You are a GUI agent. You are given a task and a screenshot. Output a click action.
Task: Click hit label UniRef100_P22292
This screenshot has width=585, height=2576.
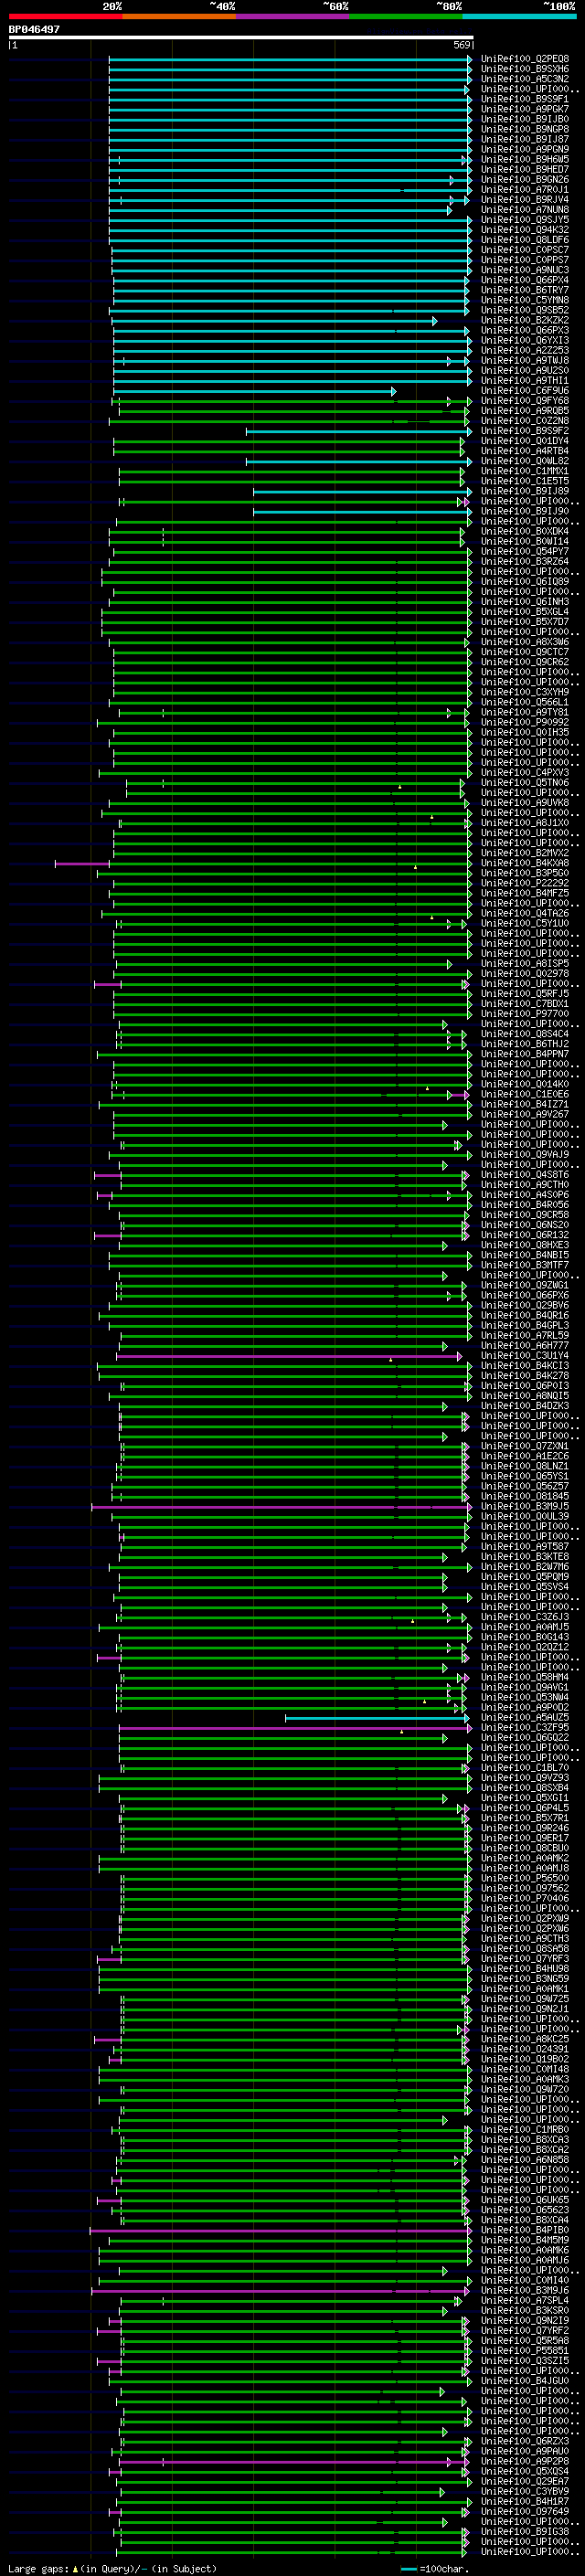pos(525,883)
